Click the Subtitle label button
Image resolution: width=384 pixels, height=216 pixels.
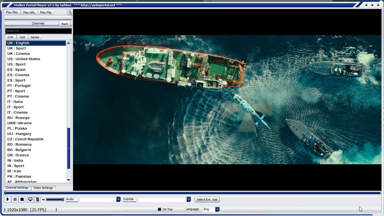(x=130, y=199)
